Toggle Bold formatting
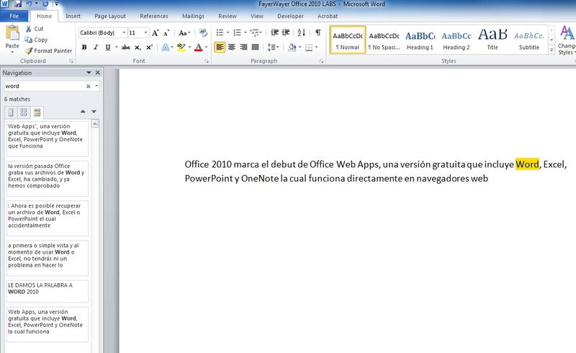 pyautogui.click(x=84, y=48)
